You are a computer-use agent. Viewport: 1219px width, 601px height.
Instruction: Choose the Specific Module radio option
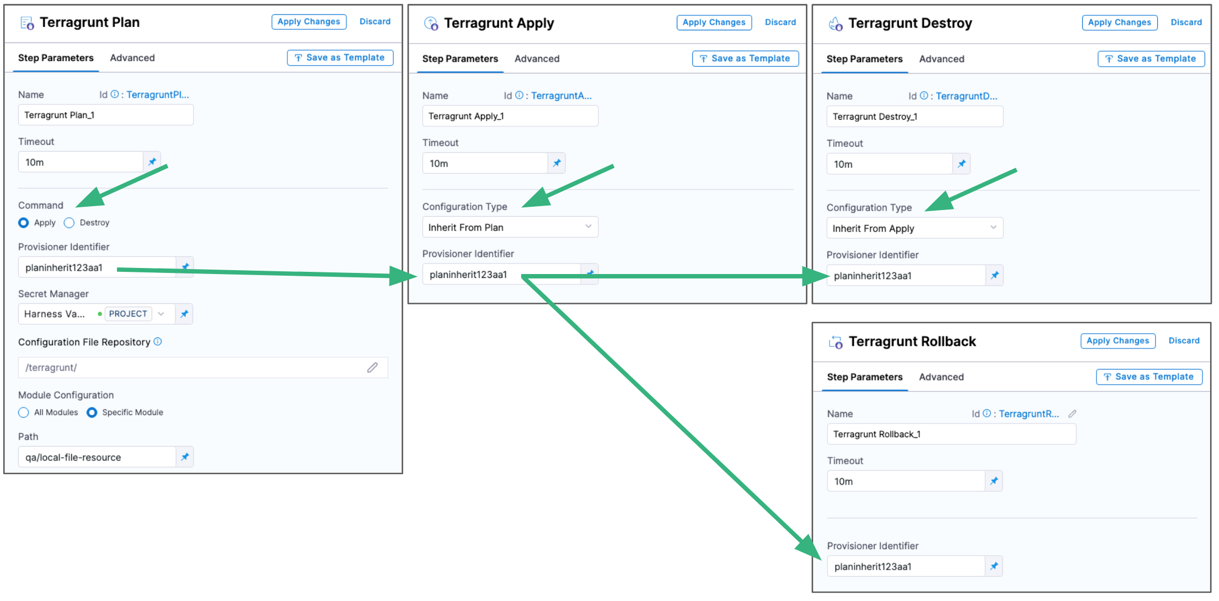[92, 412]
